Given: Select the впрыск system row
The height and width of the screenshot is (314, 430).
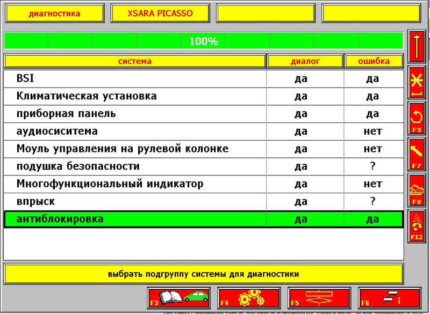Looking at the screenshot, I should pyautogui.click(x=204, y=201).
